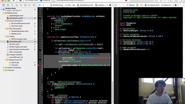The image size is (185, 104).
Task: Select GameScene.swift in navigator
Action: coord(16,18)
